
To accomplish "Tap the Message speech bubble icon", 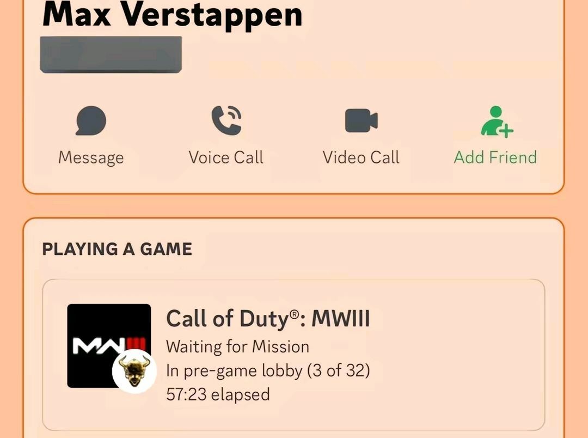I will 91,120.
